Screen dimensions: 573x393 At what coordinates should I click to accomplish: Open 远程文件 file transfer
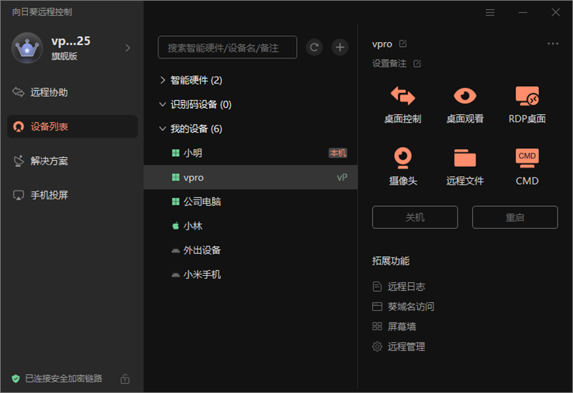464,164
